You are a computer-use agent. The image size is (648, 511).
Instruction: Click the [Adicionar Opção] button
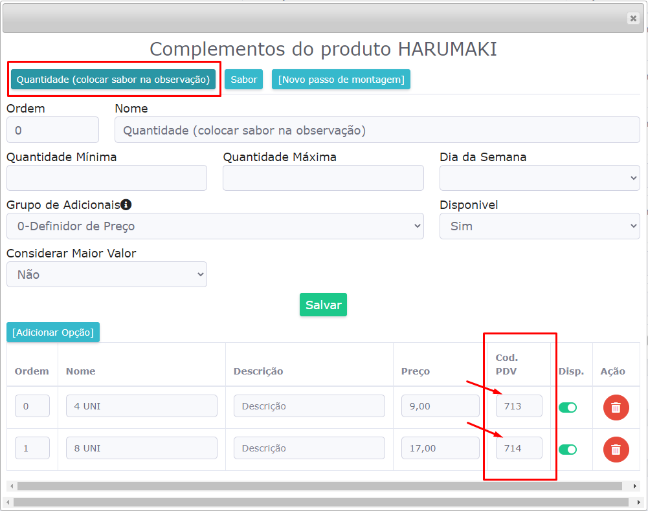(x=53, y=332)
